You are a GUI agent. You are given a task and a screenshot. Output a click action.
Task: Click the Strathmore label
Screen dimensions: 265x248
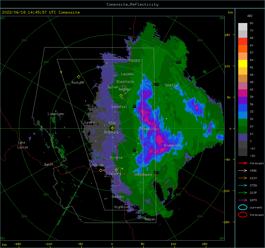pyautogui.click(x=143, y=175)
